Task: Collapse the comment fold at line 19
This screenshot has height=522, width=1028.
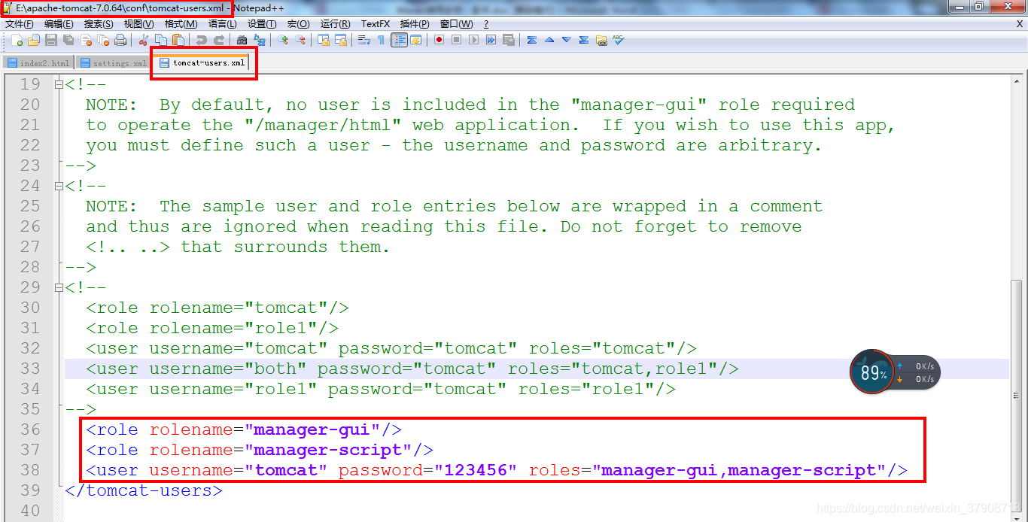Action: [59, 84]
